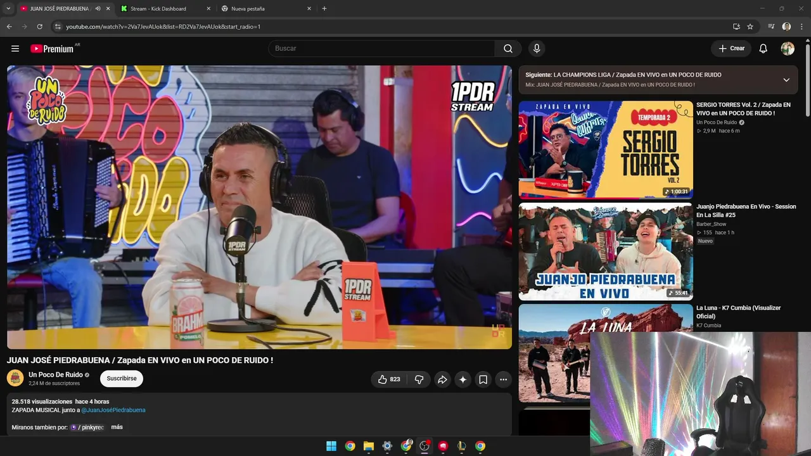Image resolution: width=811 pixels, height=456 pixels.
Task: Open the Crear create menu
Action: tap(731, 49)
